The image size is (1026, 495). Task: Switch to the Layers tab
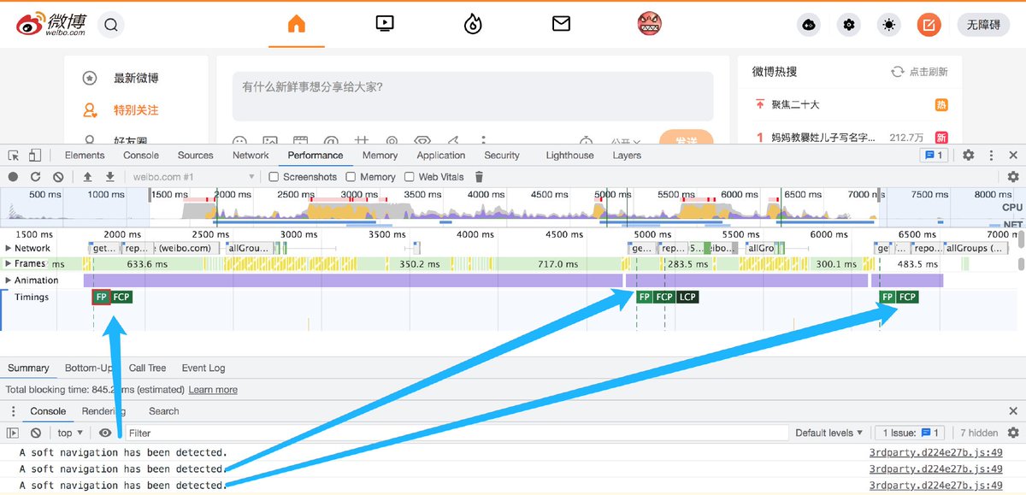[627, 156]
